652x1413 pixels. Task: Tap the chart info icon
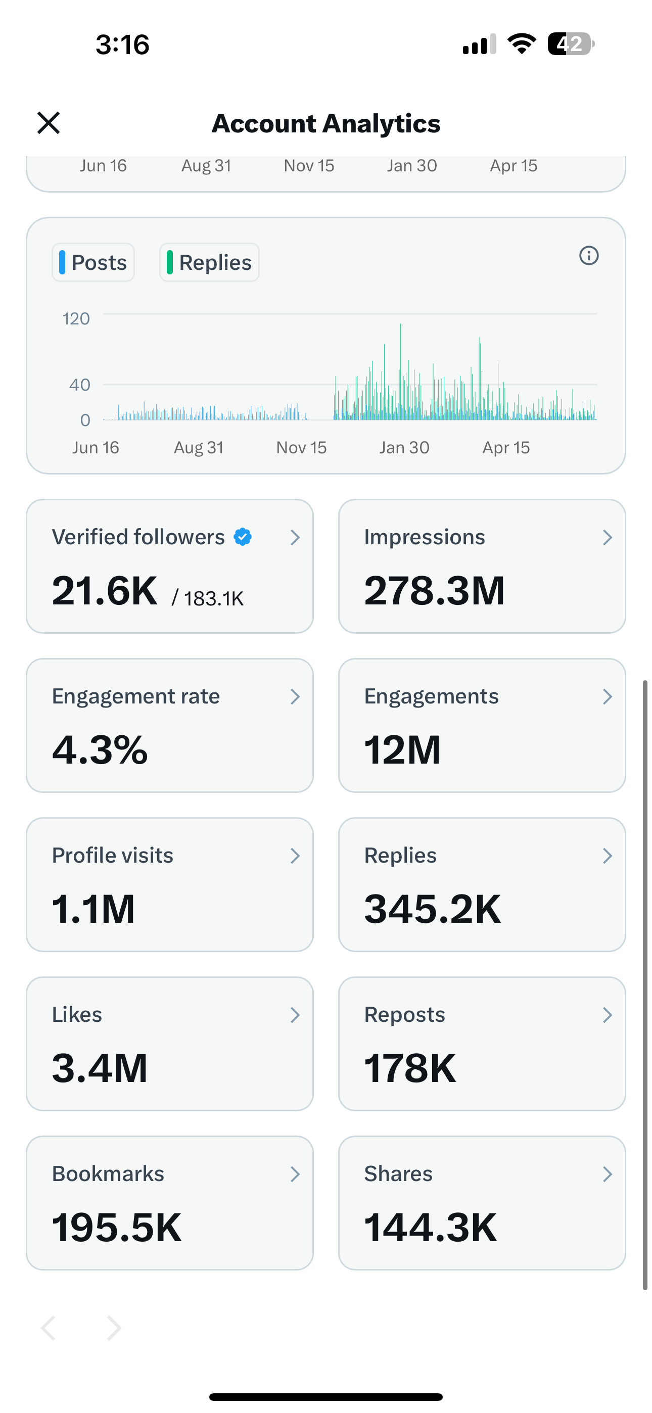(x=588, y=256)
